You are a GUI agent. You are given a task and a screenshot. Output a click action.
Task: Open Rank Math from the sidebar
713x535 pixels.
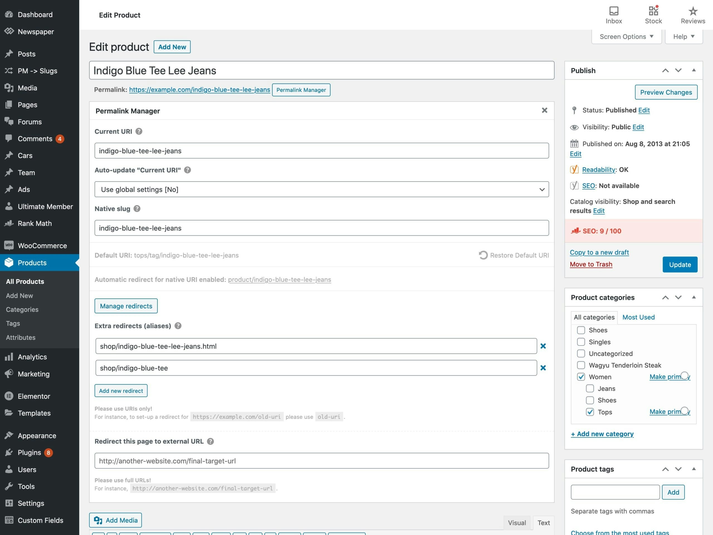[35, 223]
